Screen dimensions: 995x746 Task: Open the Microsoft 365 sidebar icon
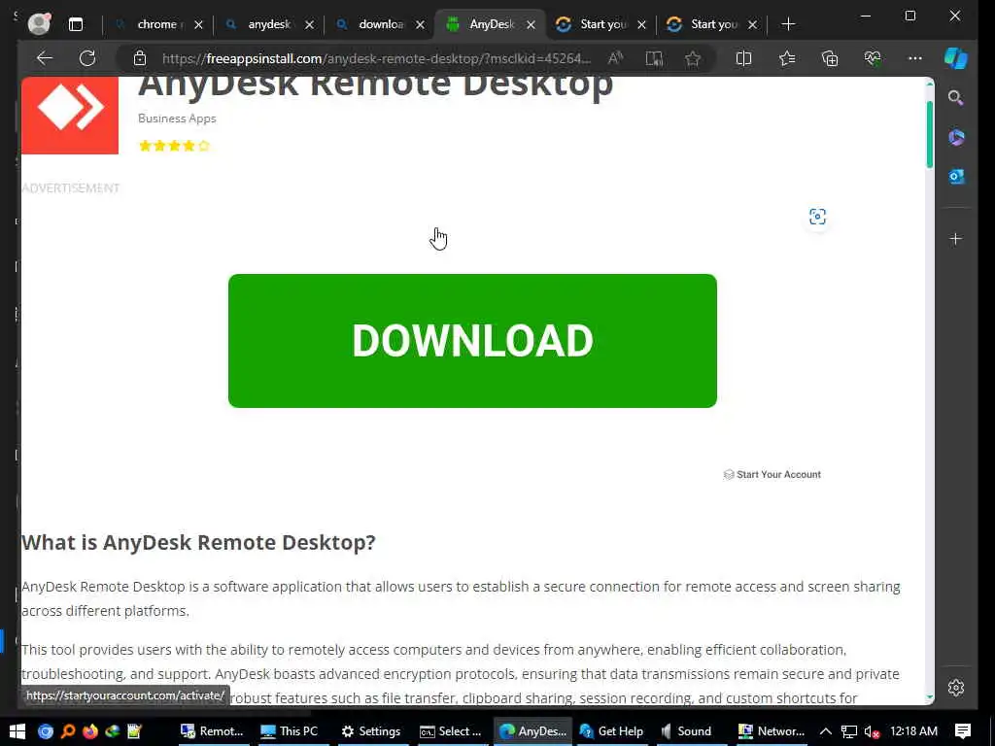[x=956, y=137]
